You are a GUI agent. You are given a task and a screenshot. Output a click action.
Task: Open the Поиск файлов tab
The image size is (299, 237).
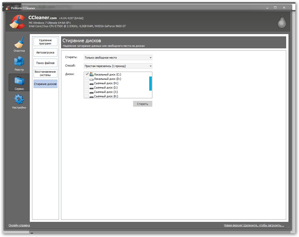(45, 63)
